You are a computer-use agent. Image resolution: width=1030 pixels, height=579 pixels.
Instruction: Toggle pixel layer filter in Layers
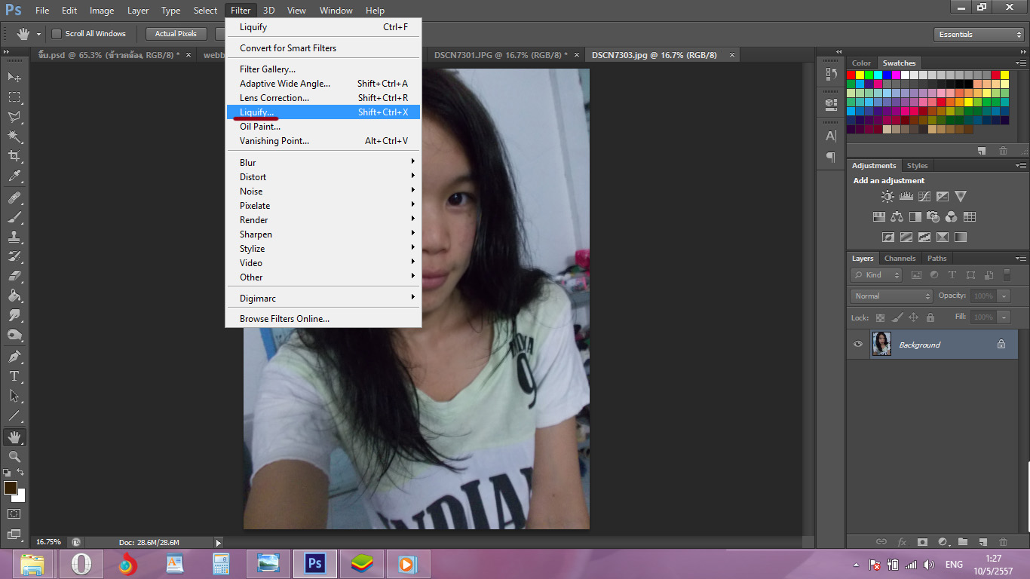point(916,275)
